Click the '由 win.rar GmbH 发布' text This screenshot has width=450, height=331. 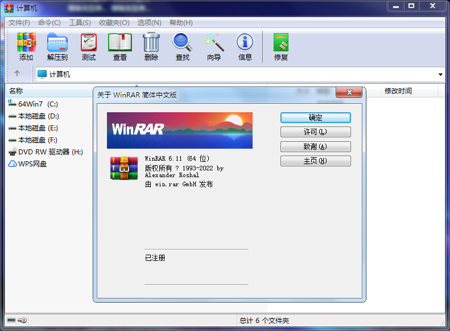pos(179,185)
